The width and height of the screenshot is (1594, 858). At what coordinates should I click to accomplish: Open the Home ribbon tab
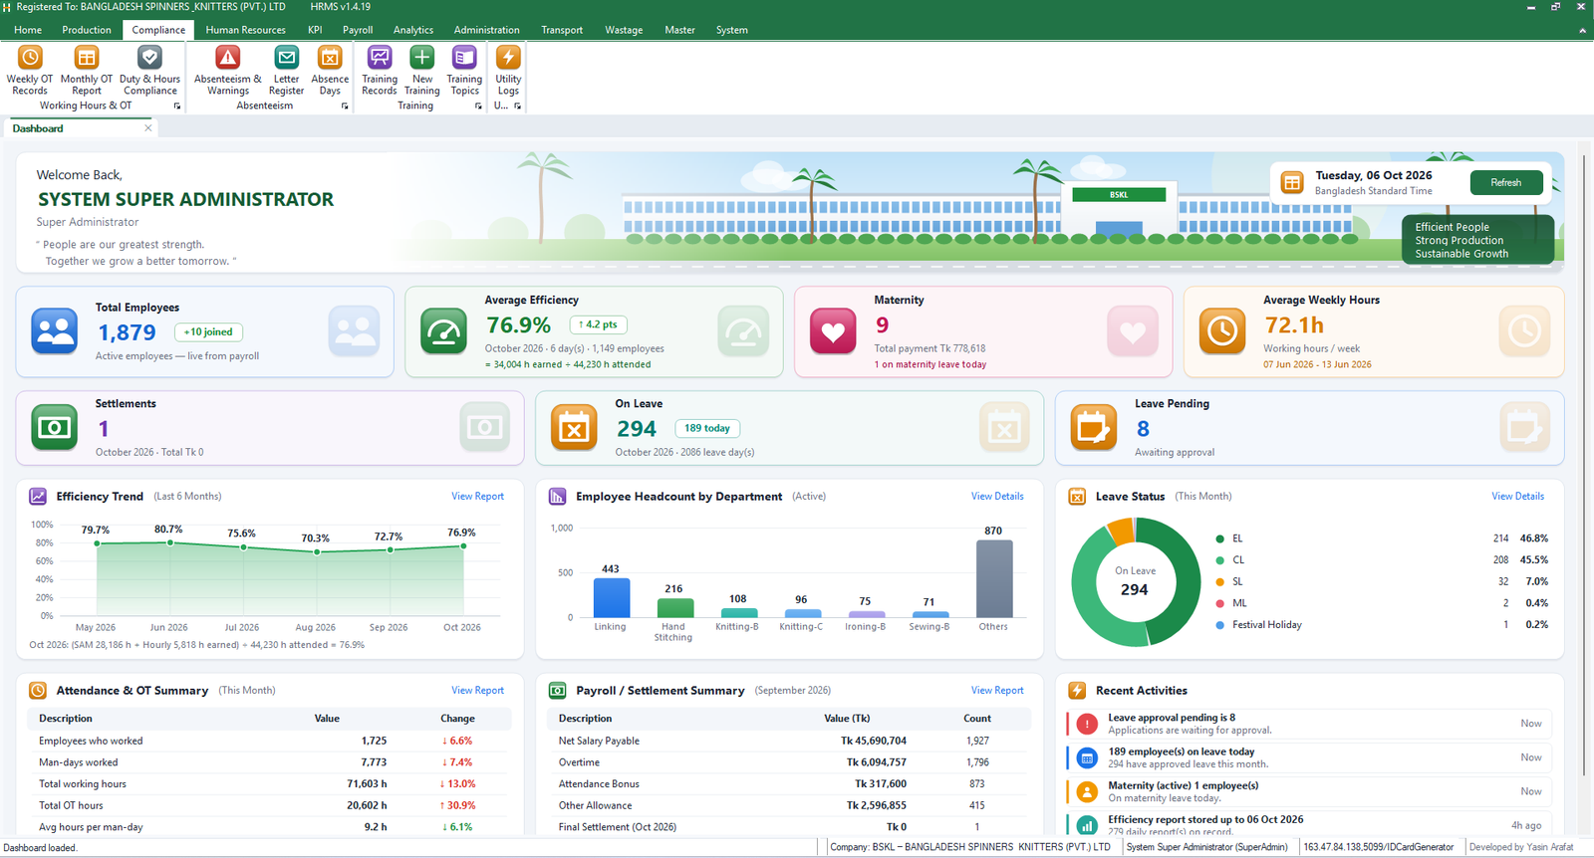point(28,30)
